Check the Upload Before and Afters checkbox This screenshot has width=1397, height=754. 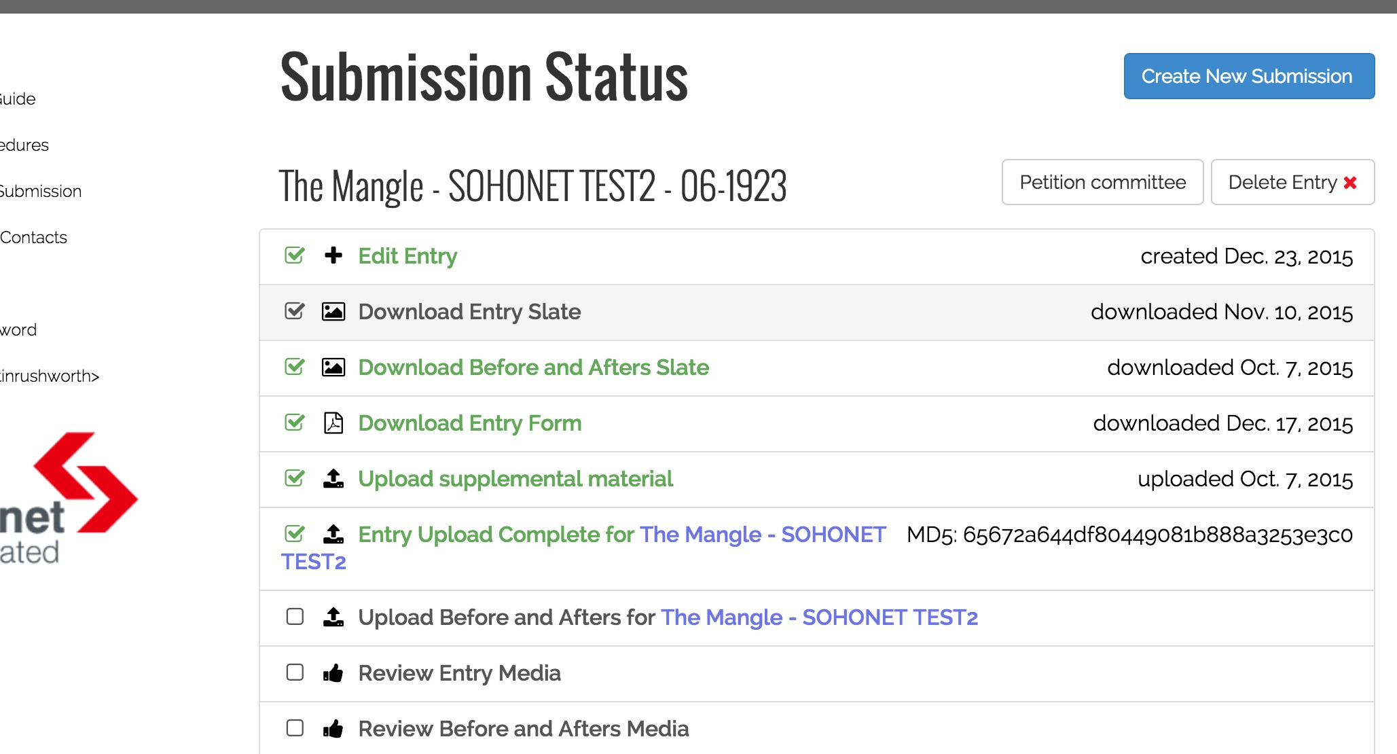[x=295, y=616]
